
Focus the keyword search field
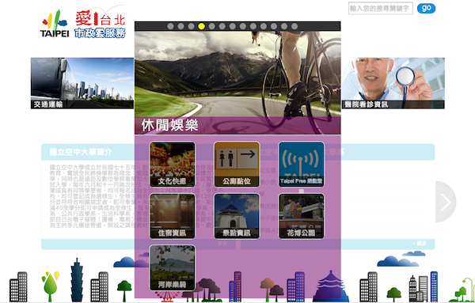click(381, 8)
